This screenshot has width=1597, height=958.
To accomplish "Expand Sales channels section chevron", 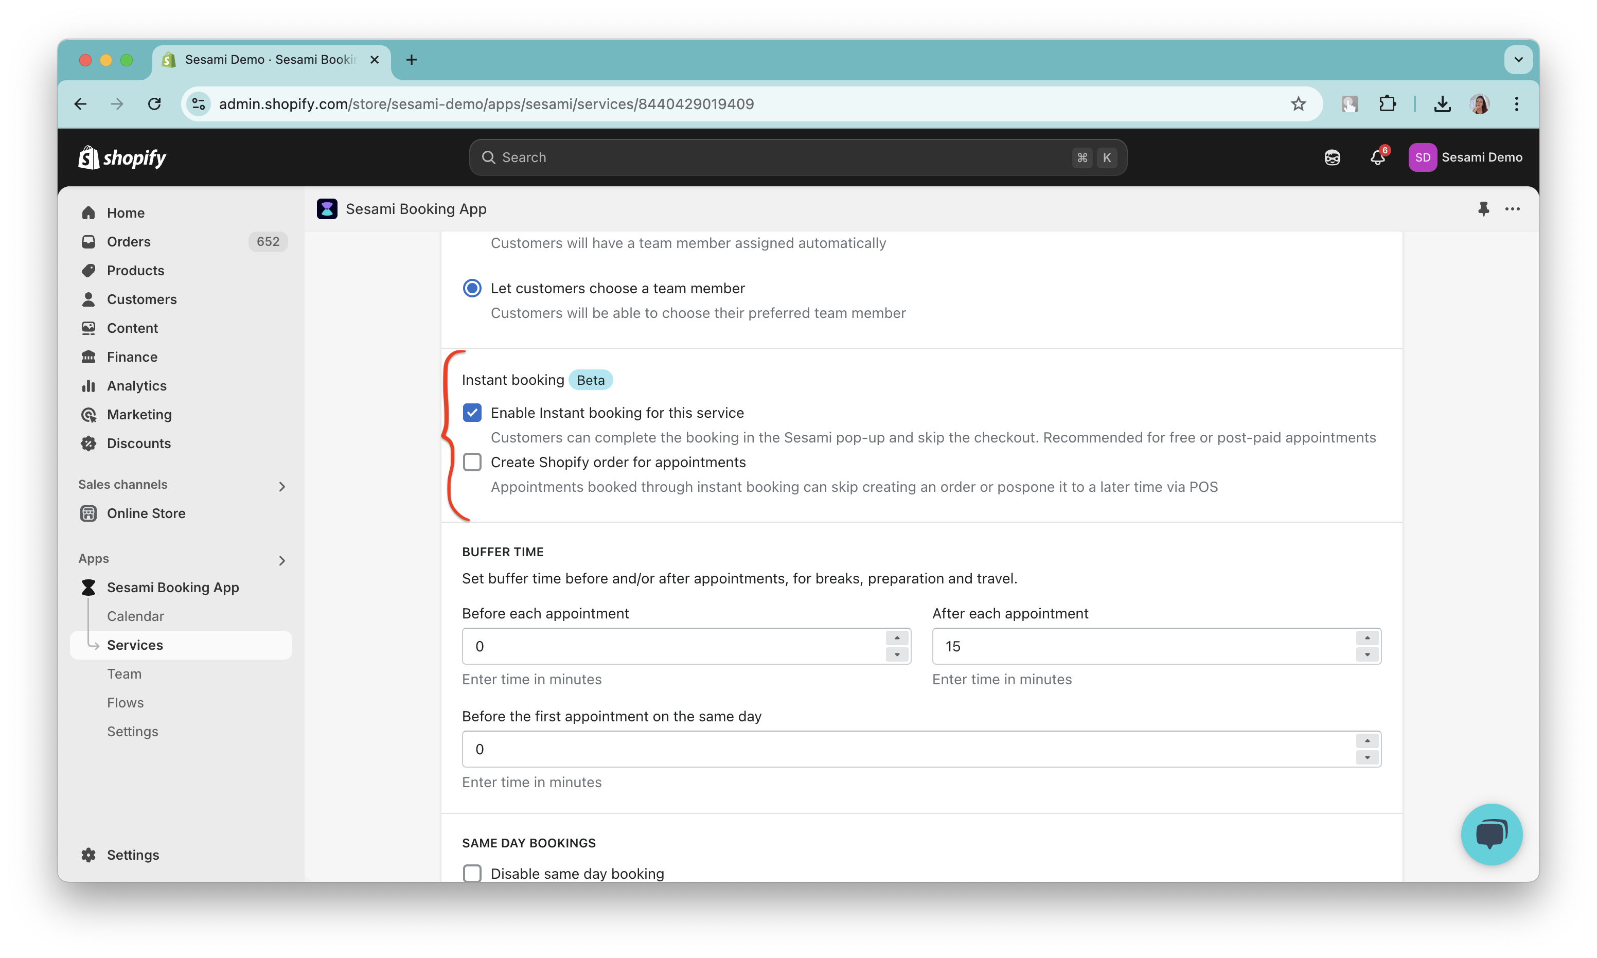I will pyautogui.click(x=281, y=486).
